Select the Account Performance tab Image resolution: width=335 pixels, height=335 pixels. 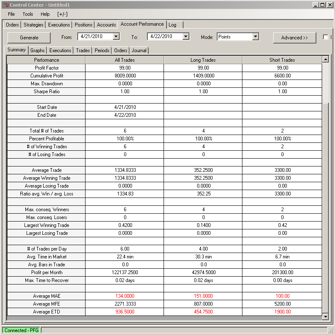click(x=142, y=24)
